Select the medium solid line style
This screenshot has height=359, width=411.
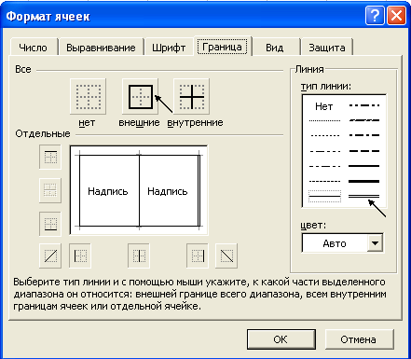364,166
